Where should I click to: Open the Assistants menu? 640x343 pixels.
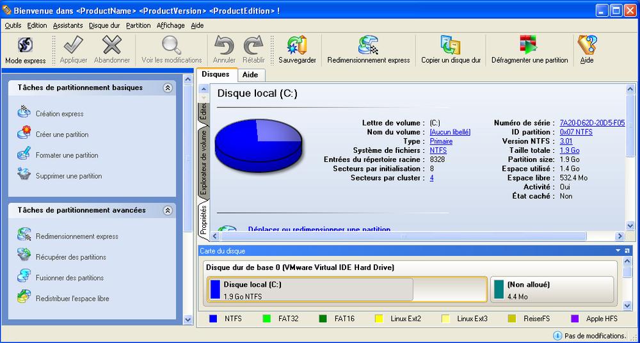(x=68, y=26)
